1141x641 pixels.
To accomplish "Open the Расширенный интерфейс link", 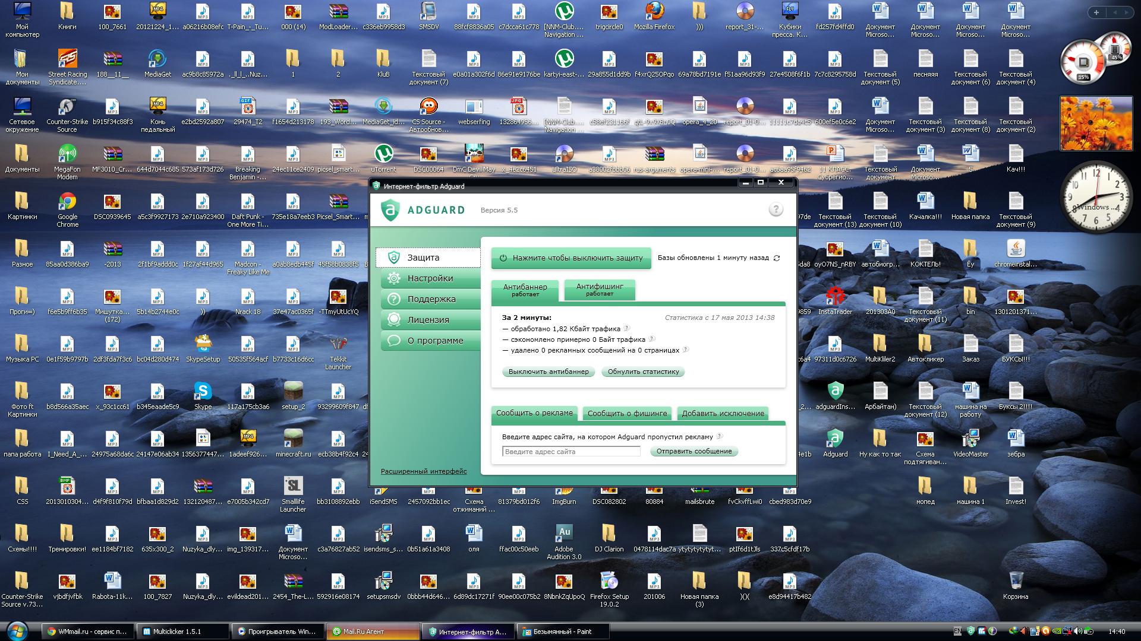I will (423, 471).
